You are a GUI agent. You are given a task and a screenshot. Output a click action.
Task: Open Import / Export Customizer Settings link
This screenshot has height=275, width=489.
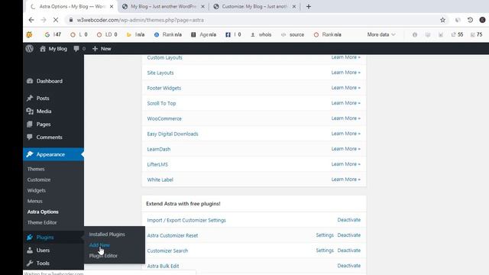pyautogui.click(x=186, y=221)
